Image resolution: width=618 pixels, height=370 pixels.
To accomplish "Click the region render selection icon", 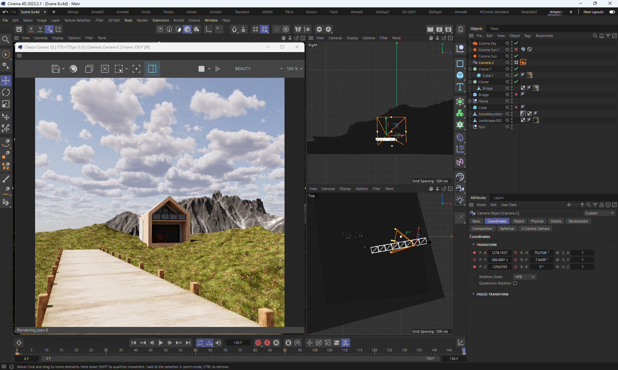I will [119, 69].
